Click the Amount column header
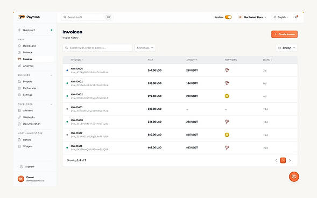This screenshot has height=198, width=317. pyautogui.click(x=192, y=60)
